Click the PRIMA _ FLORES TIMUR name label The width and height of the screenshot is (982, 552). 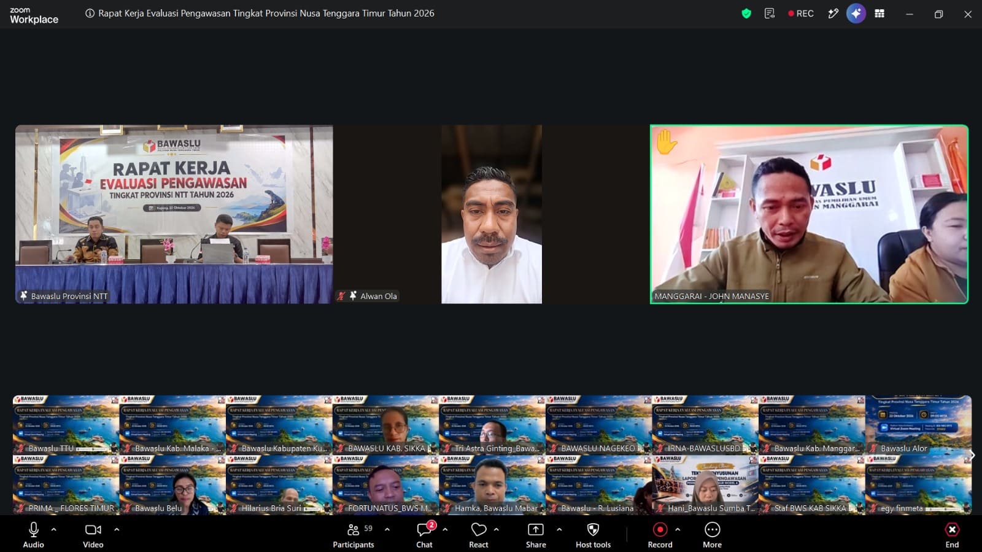pos(71,508)
